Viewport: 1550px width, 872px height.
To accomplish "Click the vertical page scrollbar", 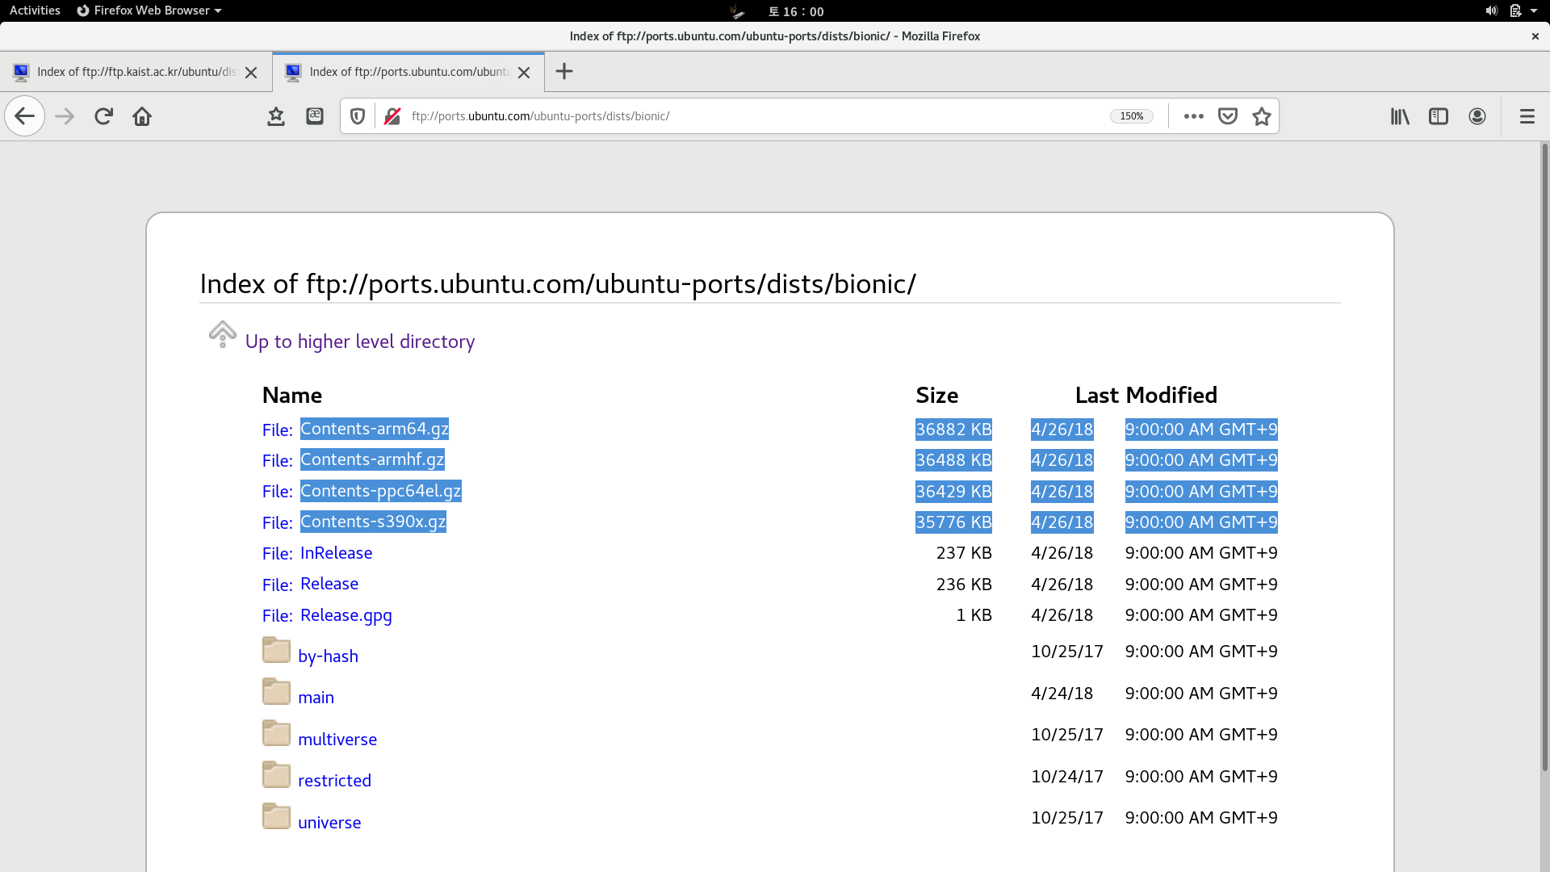I will [1545, 457].
